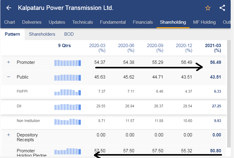Expand the Depository Receipts row

8,135
